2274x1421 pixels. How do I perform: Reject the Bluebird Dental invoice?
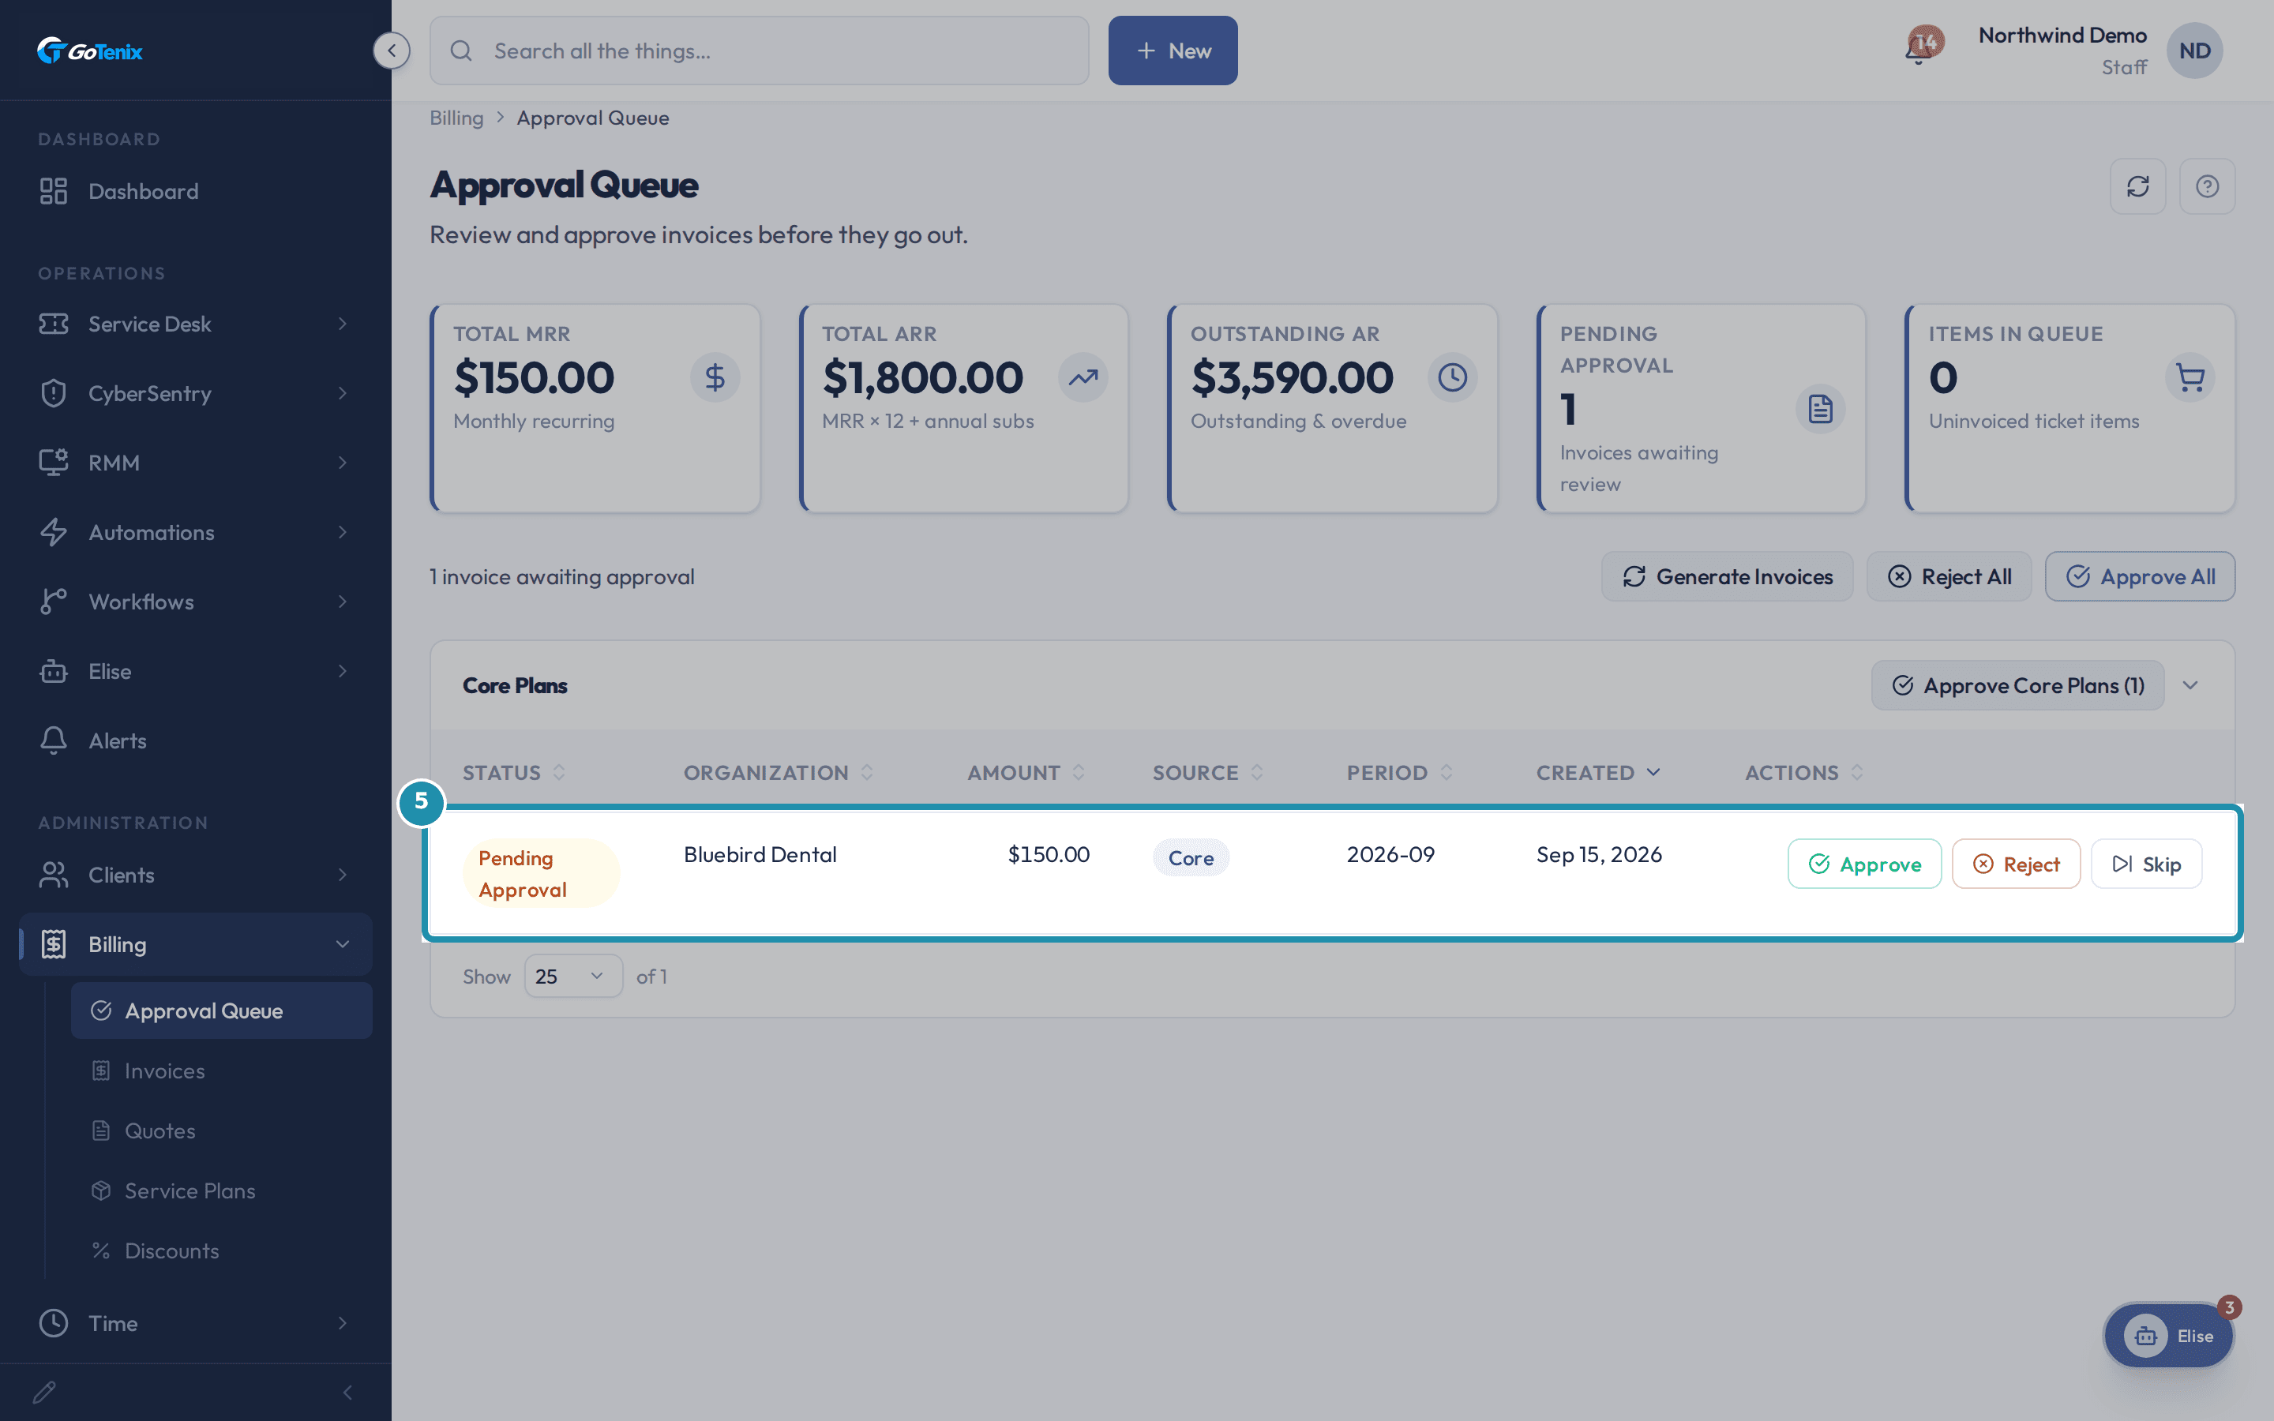(x=2016, y=864)
